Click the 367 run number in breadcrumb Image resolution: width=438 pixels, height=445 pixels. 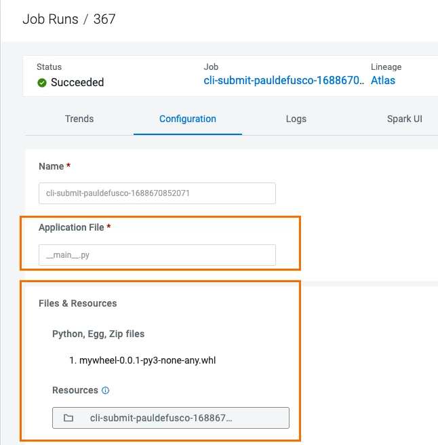pyautogui.click(x=104, y=19)
